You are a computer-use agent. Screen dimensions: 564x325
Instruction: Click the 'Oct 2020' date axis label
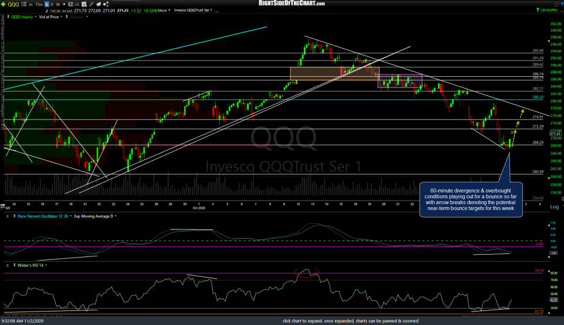pyautogui.click(x=199, y=208)
